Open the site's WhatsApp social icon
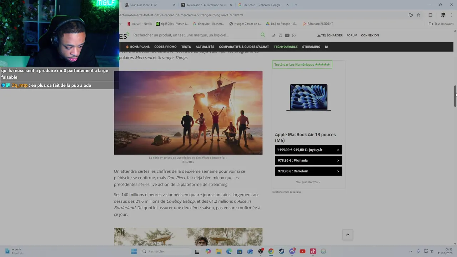This screenshot has width=457, height=257. (294, 35)
